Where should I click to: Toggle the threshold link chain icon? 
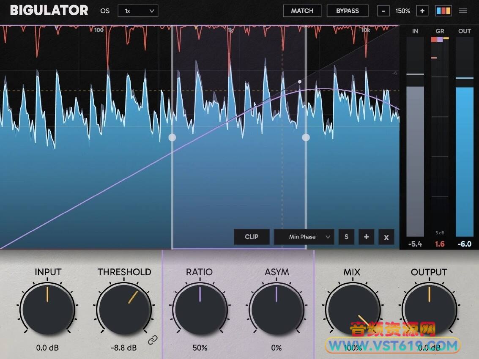(153, 340)
